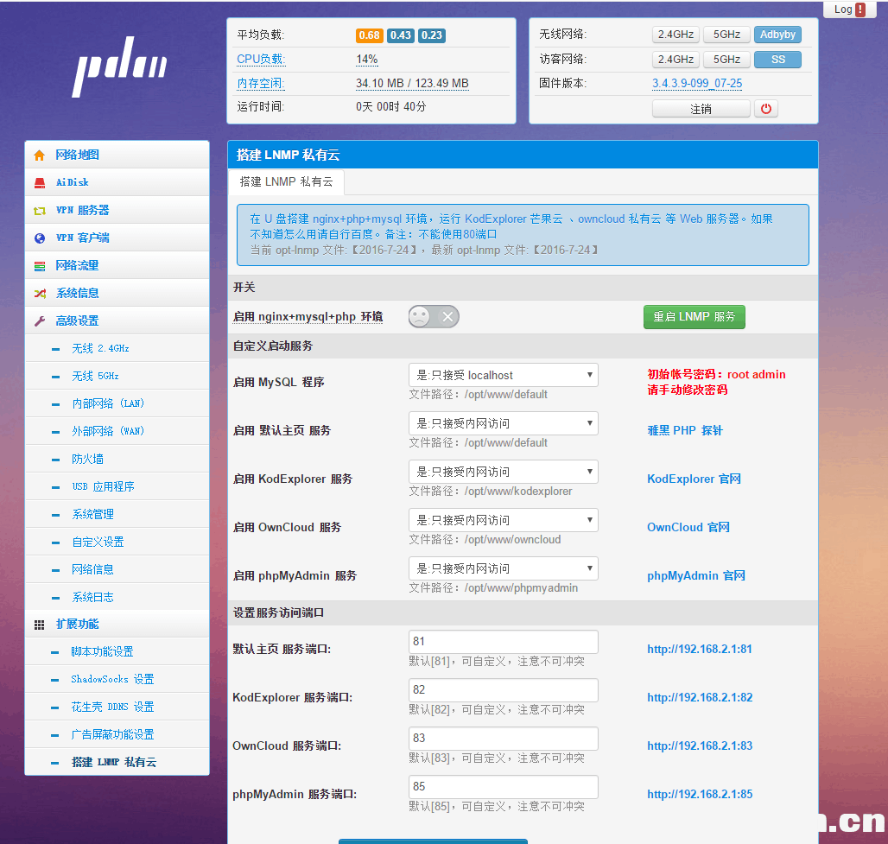Image resolution: width=888 pixels, height=844 pixels.
Task: Click the orange home icon for 网络地图
Action: (39, 155)
